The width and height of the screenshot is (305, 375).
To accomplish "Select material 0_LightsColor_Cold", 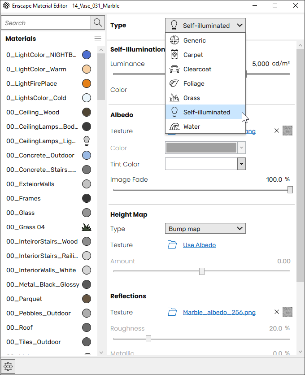I will (x=48, y=98).
